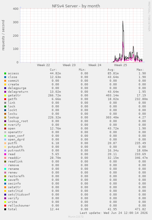The image size is (152, 220).
Task: Select the lookup average 303.40m
Action: pos(112,117)
